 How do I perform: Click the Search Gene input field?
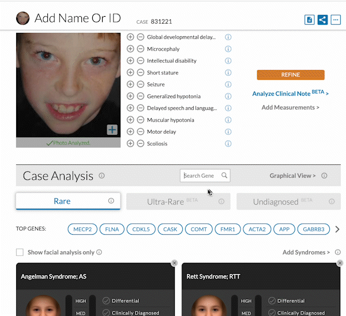click(x=200, y=176)
